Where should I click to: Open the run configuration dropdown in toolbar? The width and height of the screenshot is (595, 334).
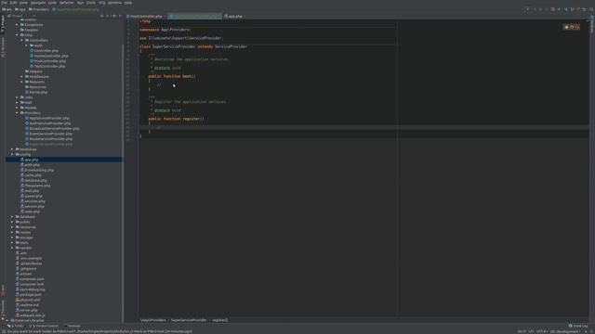[x=528, y=9]
